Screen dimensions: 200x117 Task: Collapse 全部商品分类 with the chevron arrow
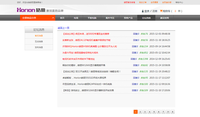[53, 18]
